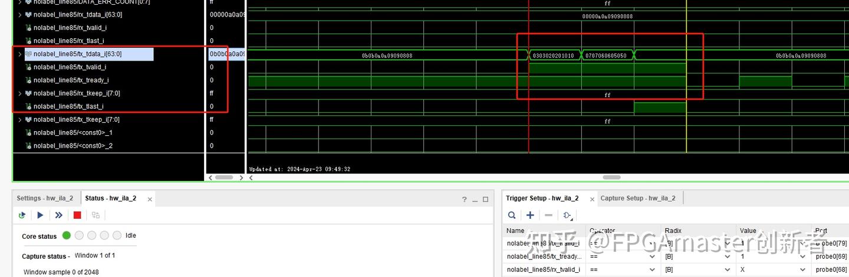Expand the rx_tdata_i[63:0] bus signal
The image size is (849, 277).
point(20,15)
